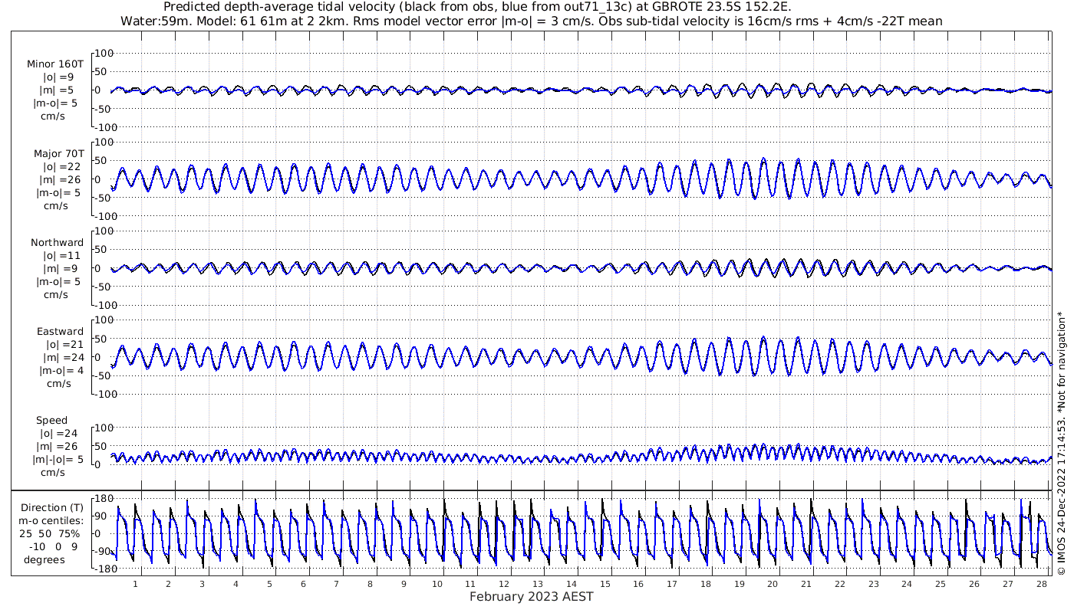Click the 'Speed' panel label

(51, 421)
